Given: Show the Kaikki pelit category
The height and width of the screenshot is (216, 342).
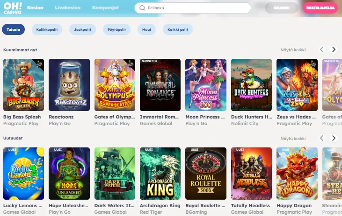Looking at the screenshot, I should pyautogui.click(x=178, y=29).
